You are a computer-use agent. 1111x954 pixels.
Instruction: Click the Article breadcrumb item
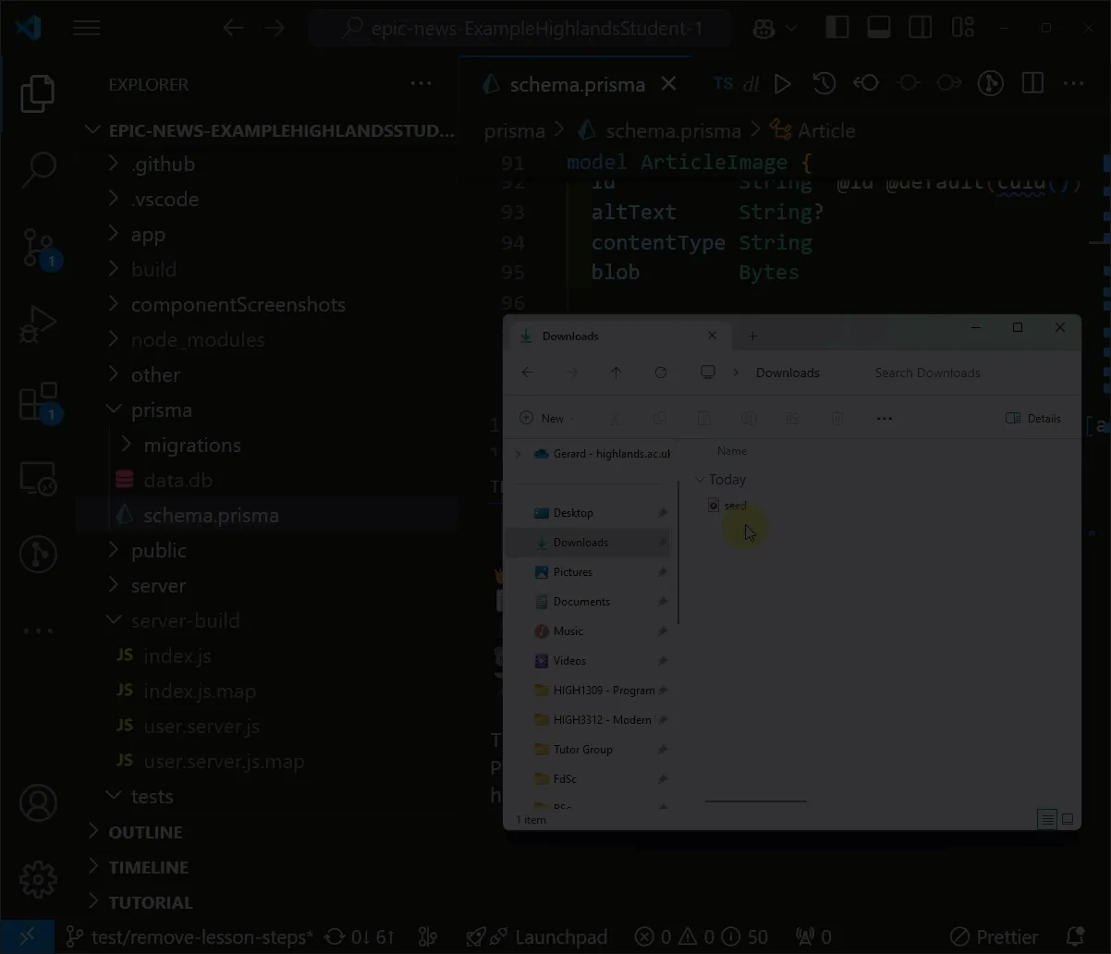[x=825, y=131]
